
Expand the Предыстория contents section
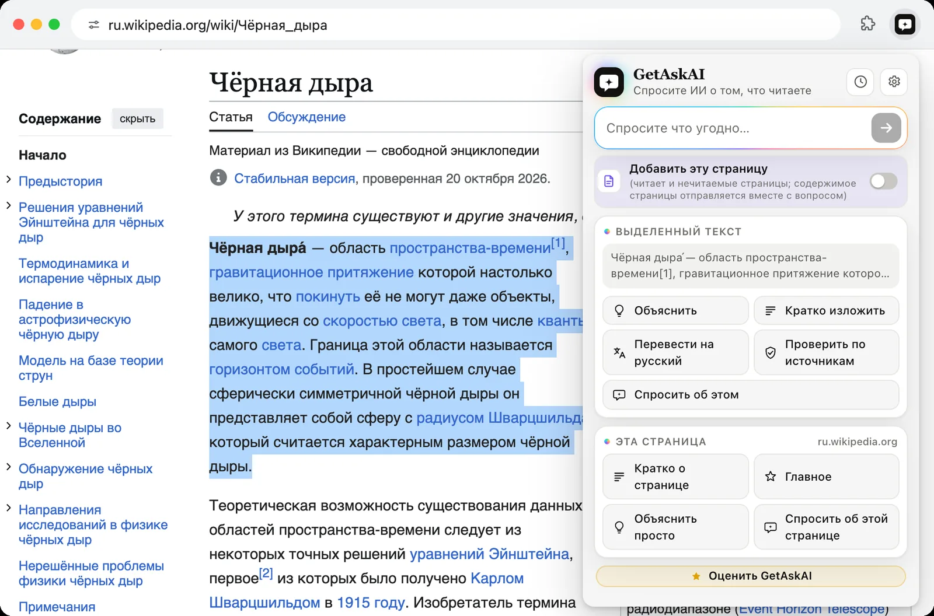pos(9,180)
